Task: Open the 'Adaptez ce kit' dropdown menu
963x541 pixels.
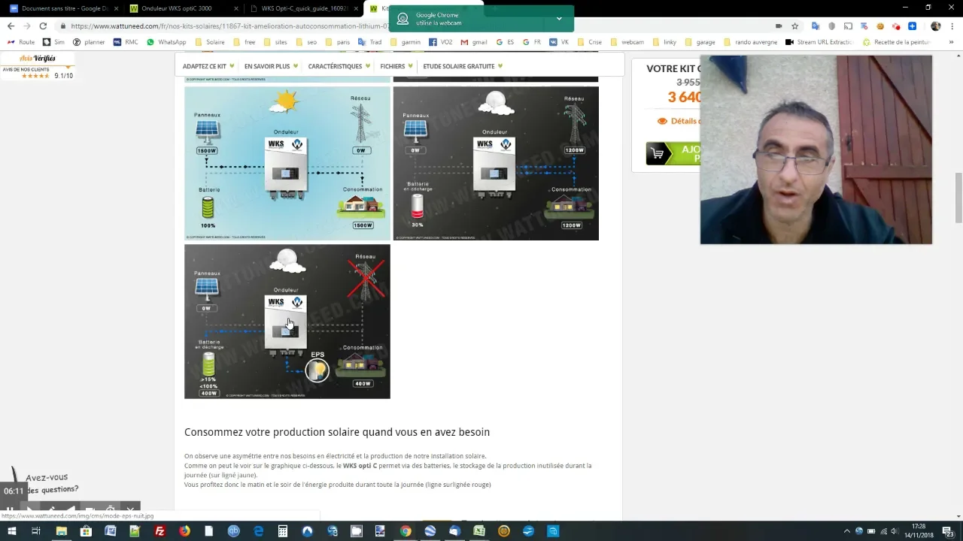Action: tap(208, 66)
